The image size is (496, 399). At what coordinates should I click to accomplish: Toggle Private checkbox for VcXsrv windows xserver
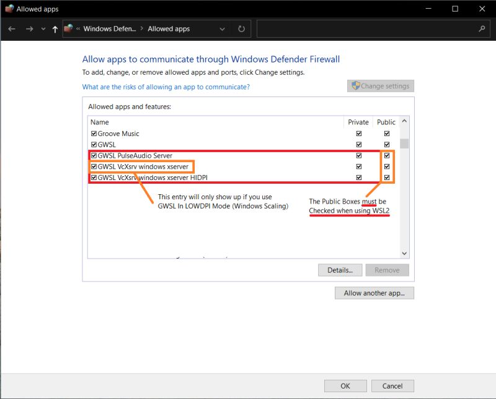click(359, 166)
